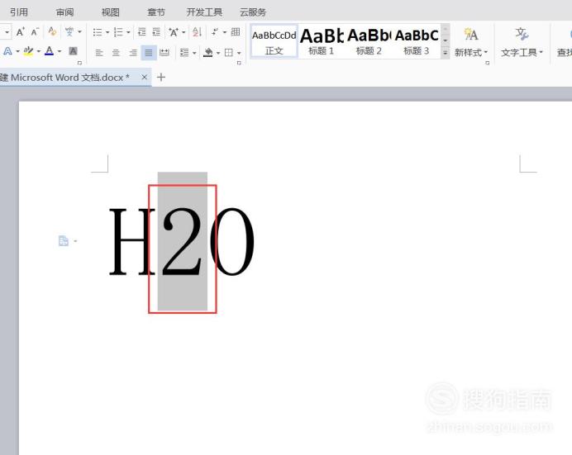The width and height of the screenshot is (572, 455).
Task: Open line spacing dropdown arrow
Action: 194,53
